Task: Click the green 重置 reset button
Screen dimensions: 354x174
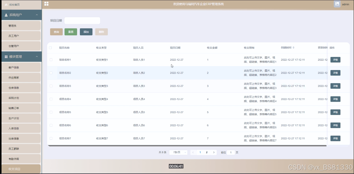Action: click(x=71, y=32)
